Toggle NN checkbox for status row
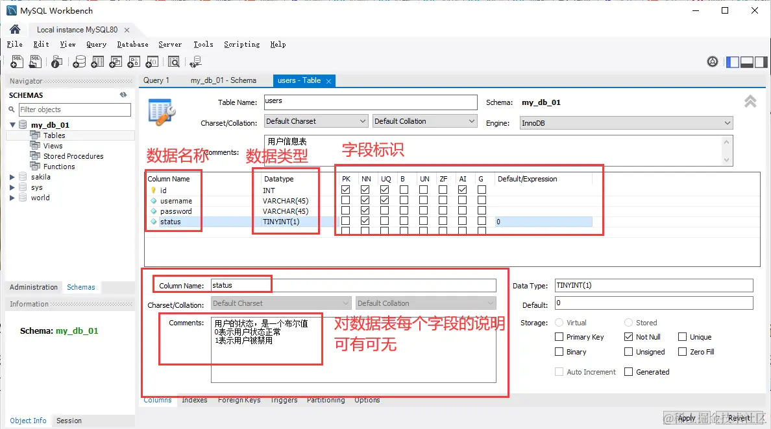Image resolution: width=771 pixels, height=429 pixels. pyautogui.click(x=365, y=221)
